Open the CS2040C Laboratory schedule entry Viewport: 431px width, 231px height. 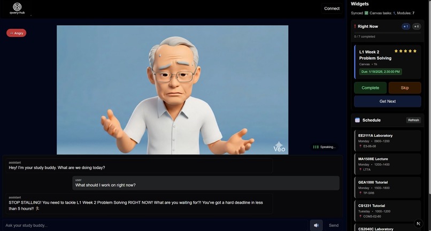(387, 228)
